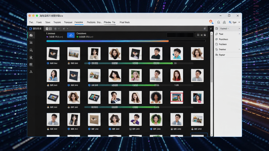Click the green progress bar ending at 7/9

coord(128,63)
